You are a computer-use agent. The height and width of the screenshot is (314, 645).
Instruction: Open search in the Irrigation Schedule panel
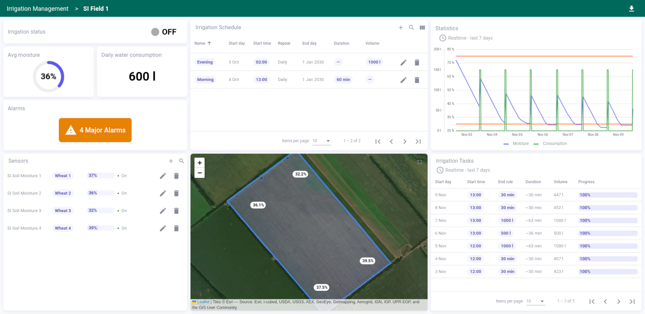click(x=411, y=27)
